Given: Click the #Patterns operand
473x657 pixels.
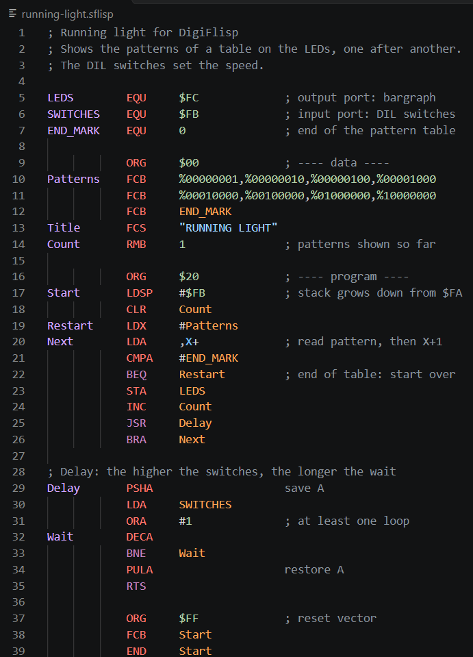Looking at the screenshot, I should coord(209,325).
